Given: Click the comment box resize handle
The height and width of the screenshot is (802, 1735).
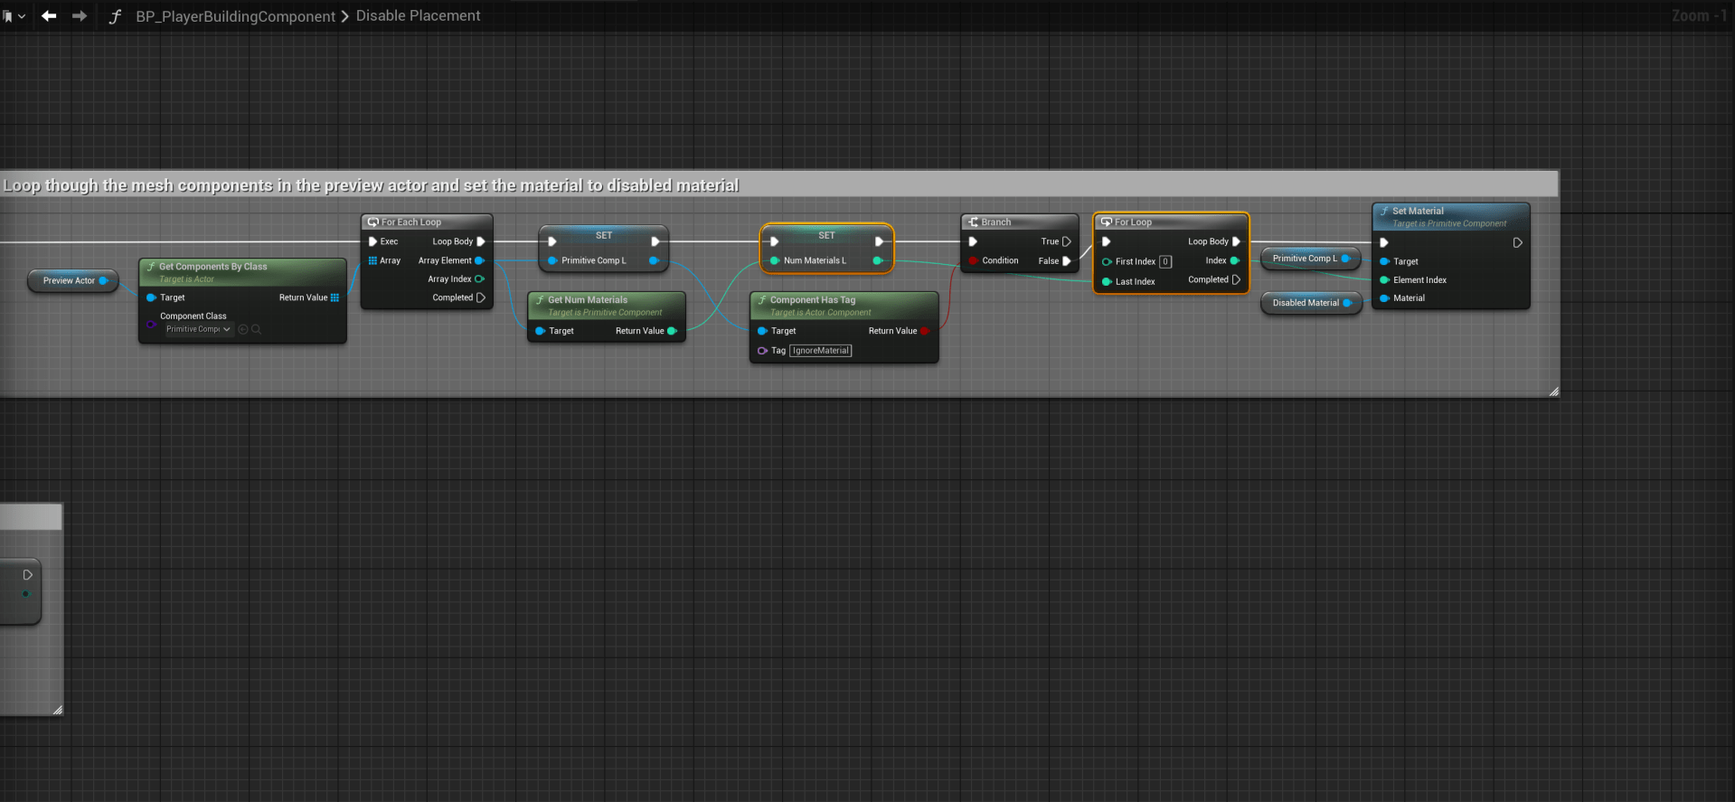Looking at the screenshot, I should click(x=1553, y=392).
